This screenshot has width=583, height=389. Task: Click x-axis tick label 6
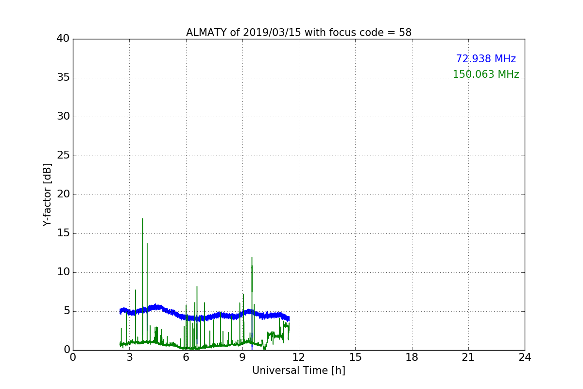tap(186, 357)
